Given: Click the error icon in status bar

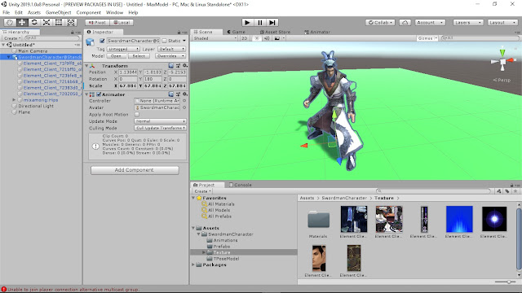Looking at the screenshot, I should click(3, 290).
